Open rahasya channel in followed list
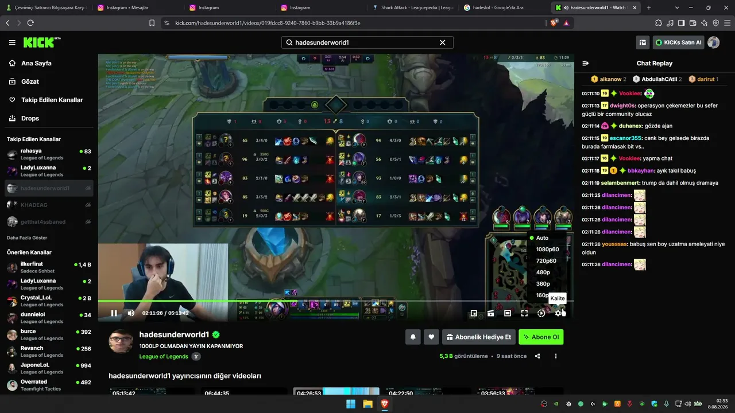The width and height of the screenshot is (735, 413). point(49,154)
